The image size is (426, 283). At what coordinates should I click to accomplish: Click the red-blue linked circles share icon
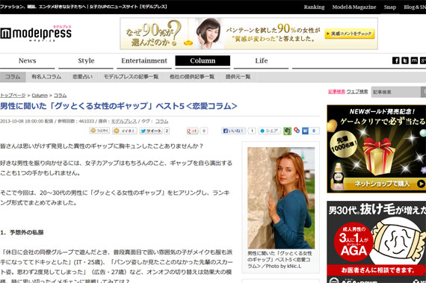coord(297,131)
